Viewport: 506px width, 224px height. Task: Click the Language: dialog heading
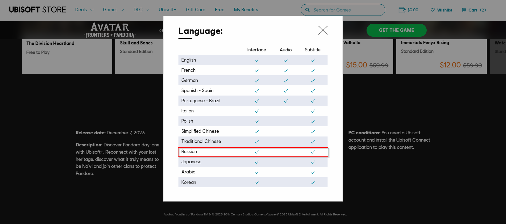200,31
